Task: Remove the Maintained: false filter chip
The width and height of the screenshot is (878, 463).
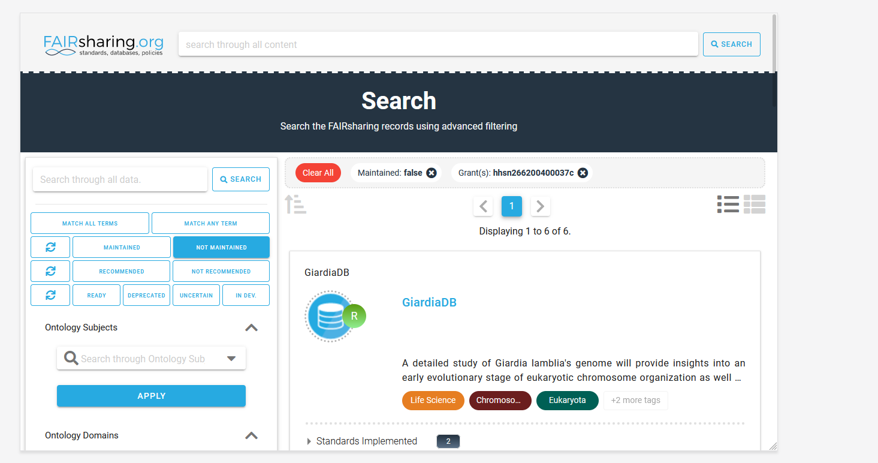Action: [431, 173]
